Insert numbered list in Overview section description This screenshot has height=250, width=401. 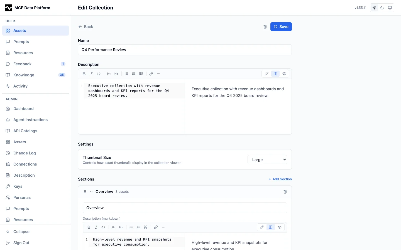coord(138,227)
